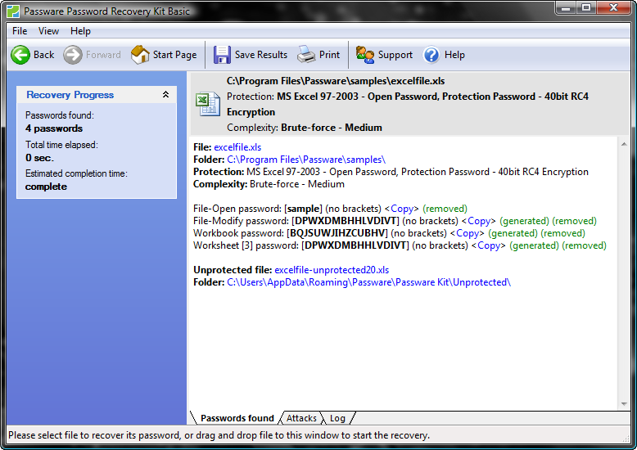Click the scrollbar down arrow in results pane
Viewport: 637px width, 450px height.
[625, 404]
